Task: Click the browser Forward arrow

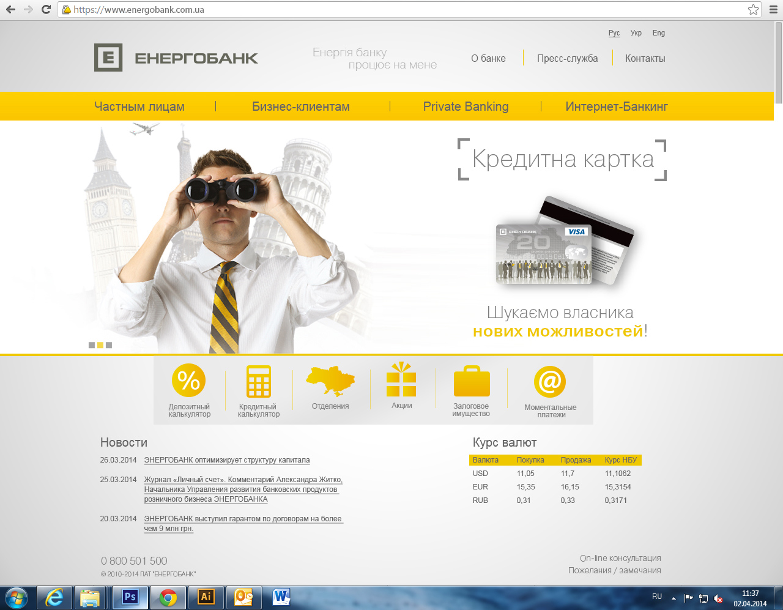Action: pos(28,10)
